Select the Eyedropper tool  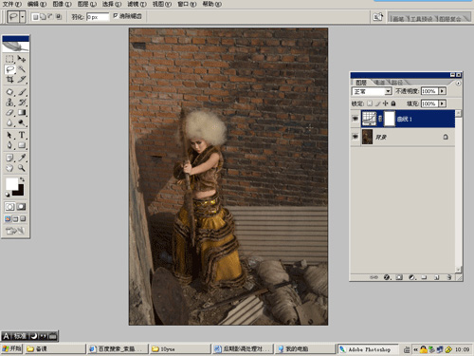coord(22,158)
